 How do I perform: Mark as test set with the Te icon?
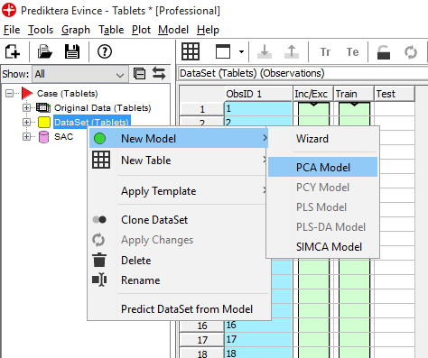pyautogui.click(x=352, y=52)
